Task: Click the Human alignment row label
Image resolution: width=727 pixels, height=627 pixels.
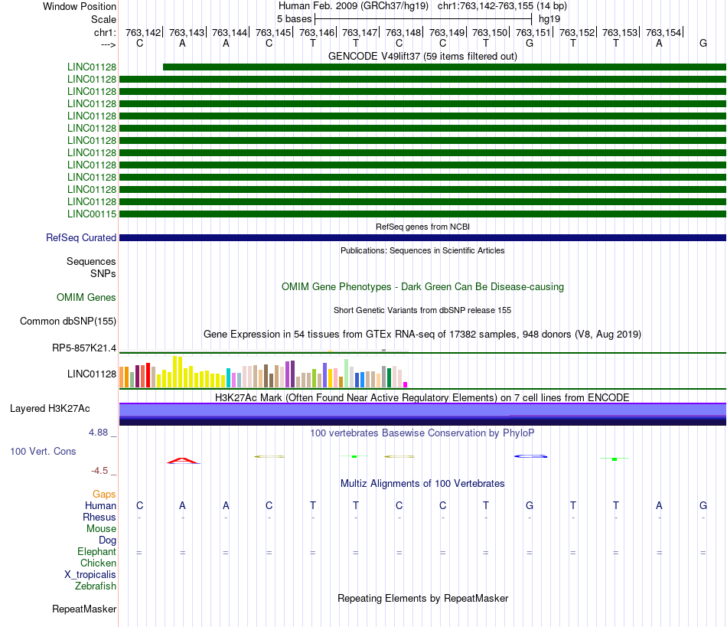Action: pyautogui.click(x=100, y=505)
